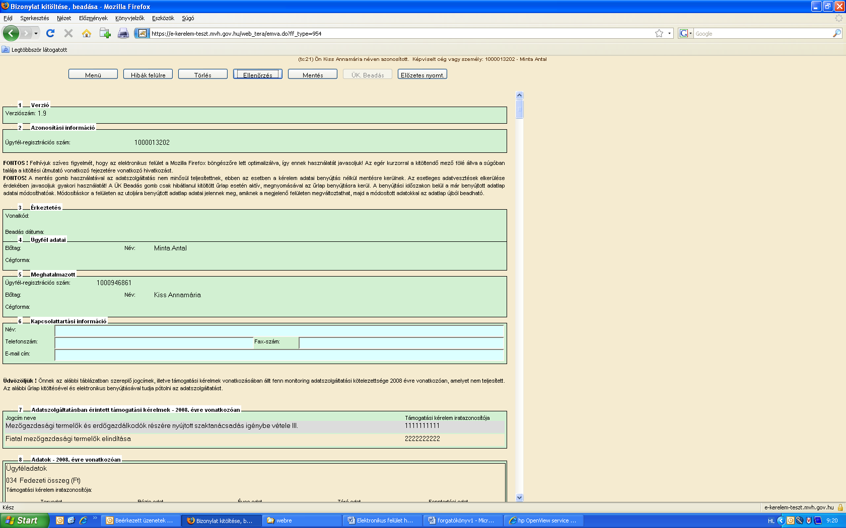This screenshot has width=846, height=528.
Task: Click the Firefox throbber activity icon
Action: pos(839,18)
